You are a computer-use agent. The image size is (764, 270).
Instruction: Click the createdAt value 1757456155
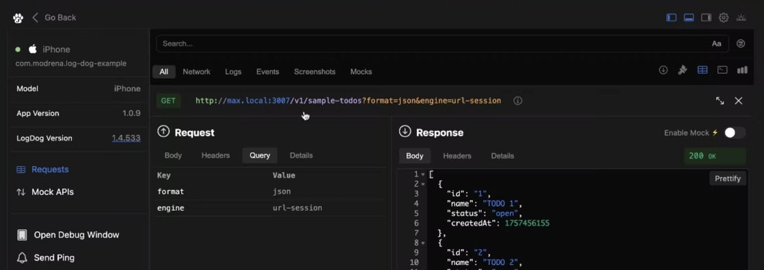coord(527,224)
